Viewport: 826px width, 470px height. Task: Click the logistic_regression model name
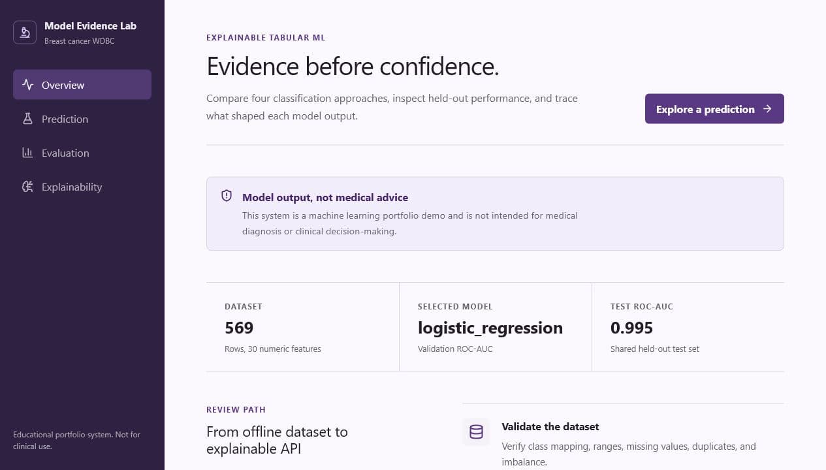pos(490,328)
